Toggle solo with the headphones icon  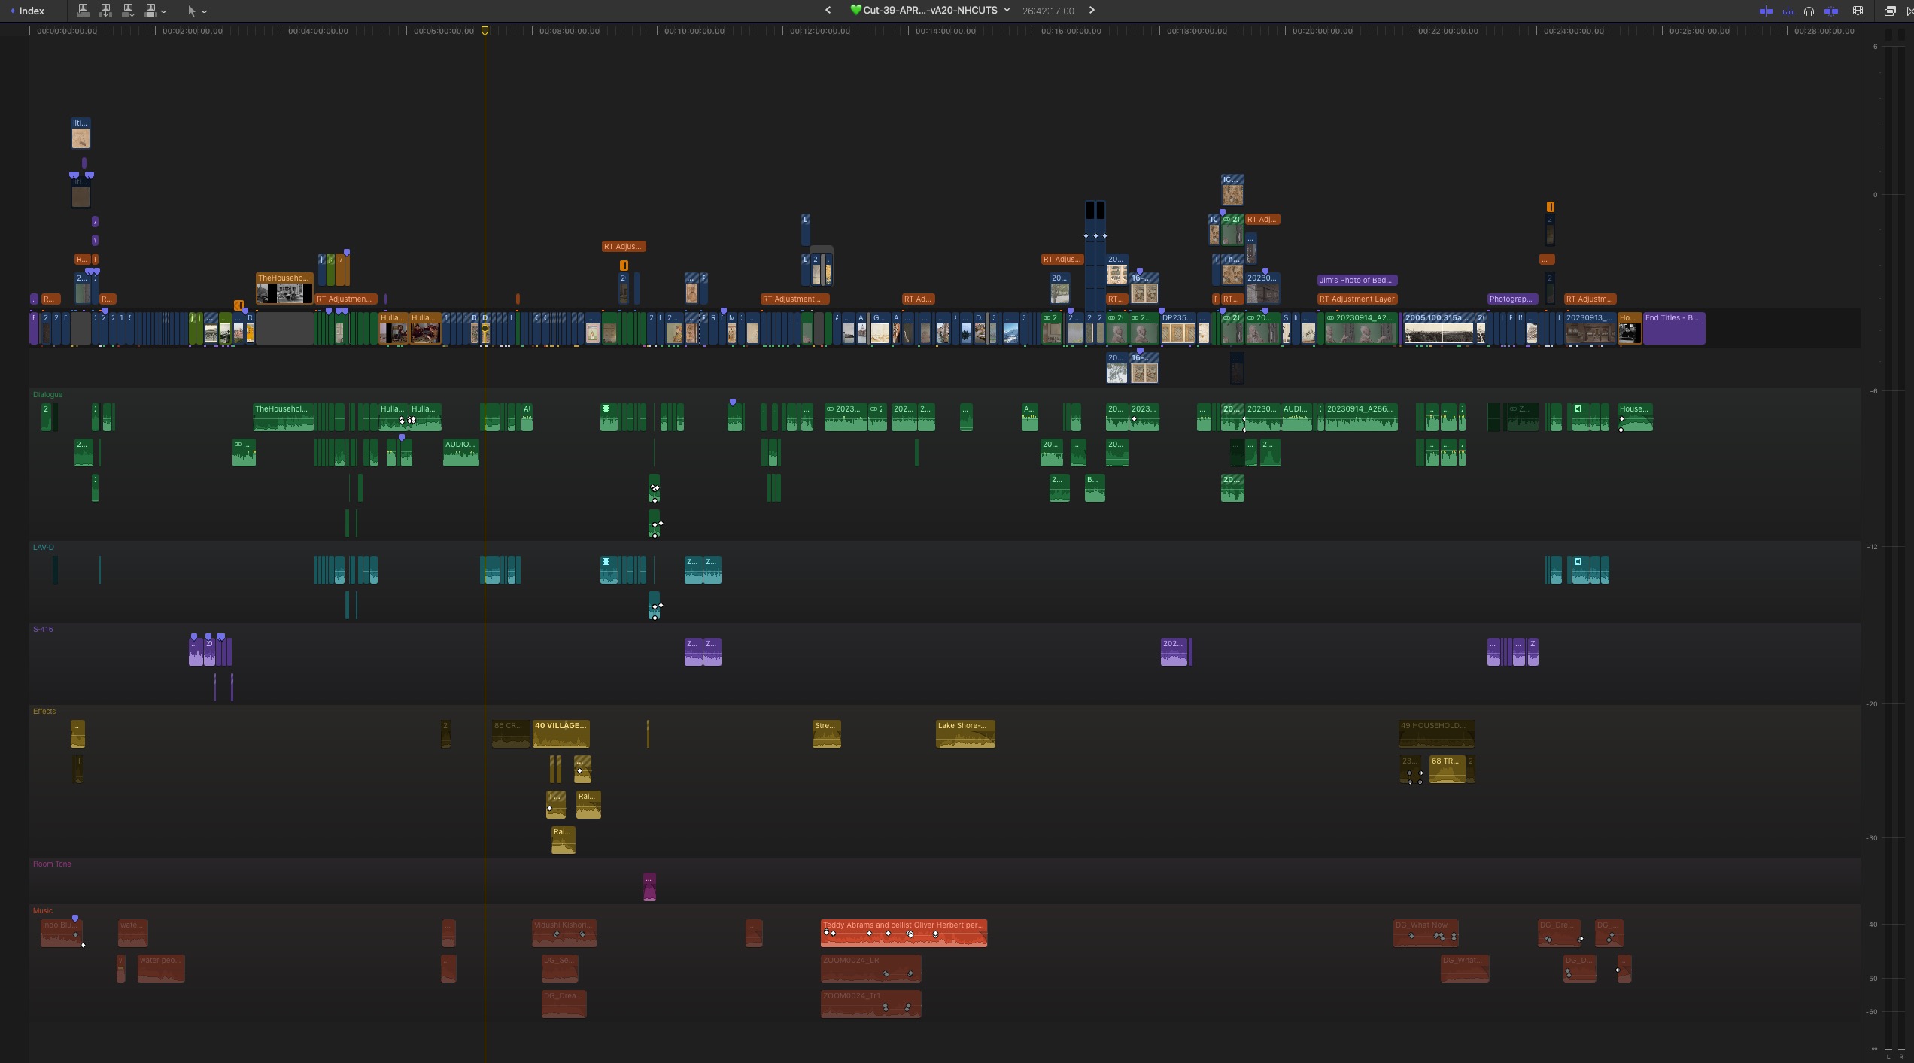point(1809,11)
